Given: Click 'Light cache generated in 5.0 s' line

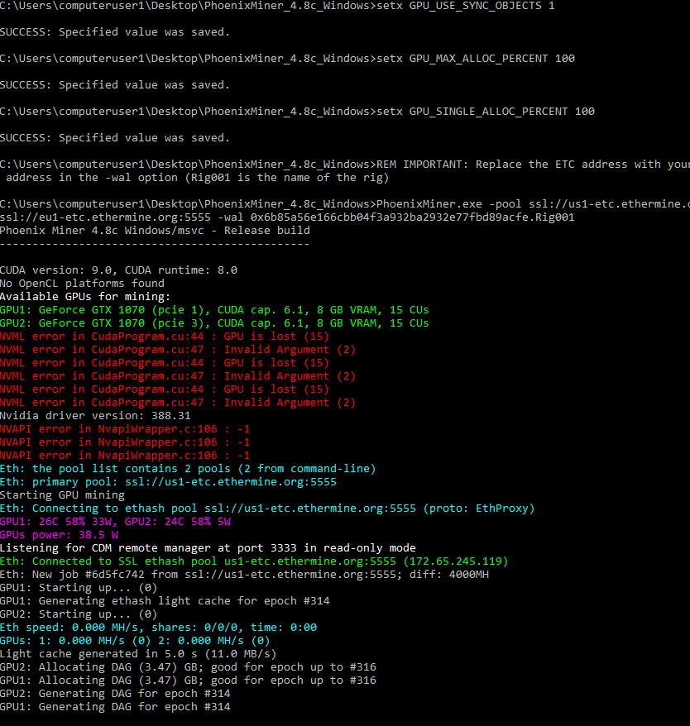Looking at the screenshot, I should (x=138, y=654).
